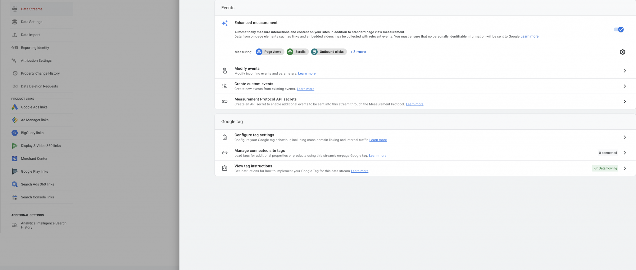
Task: Click the Data Deletion Requests Dd icon
Action: click(x=15, y=86)
